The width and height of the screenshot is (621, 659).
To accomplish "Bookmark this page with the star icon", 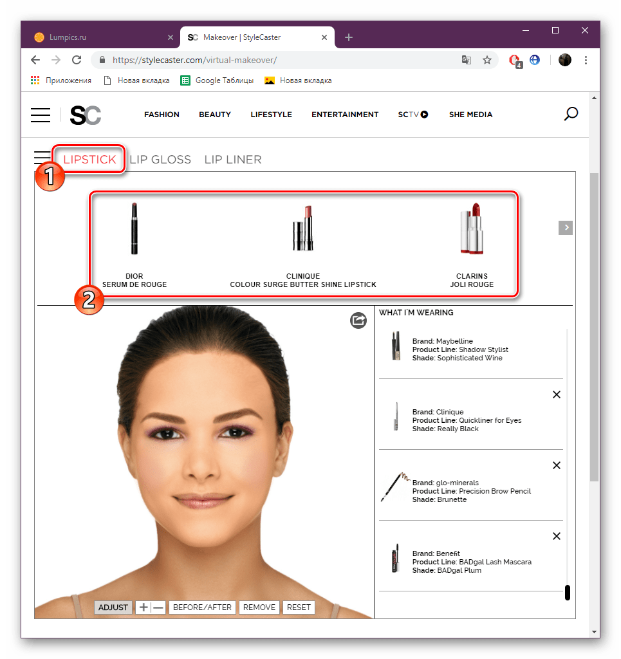I will click(x=487, y=59).
